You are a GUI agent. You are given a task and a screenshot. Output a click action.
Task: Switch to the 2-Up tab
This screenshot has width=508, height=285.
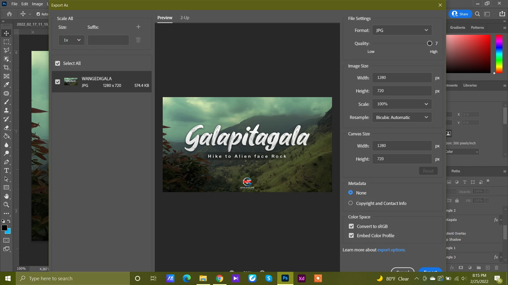click(x=185, y=18)
